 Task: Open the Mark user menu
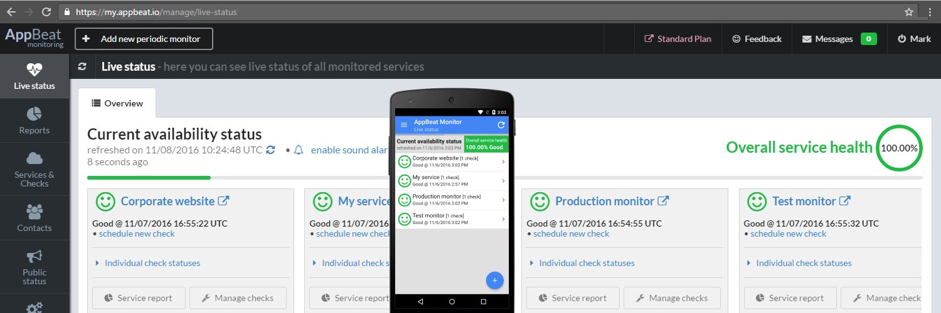(914, 39)
